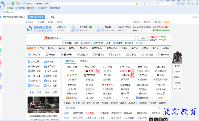Image resolution: width=199 pixels, height=121 pixels.
Task: Select the 社会 news tab
Action: [47, 92]
